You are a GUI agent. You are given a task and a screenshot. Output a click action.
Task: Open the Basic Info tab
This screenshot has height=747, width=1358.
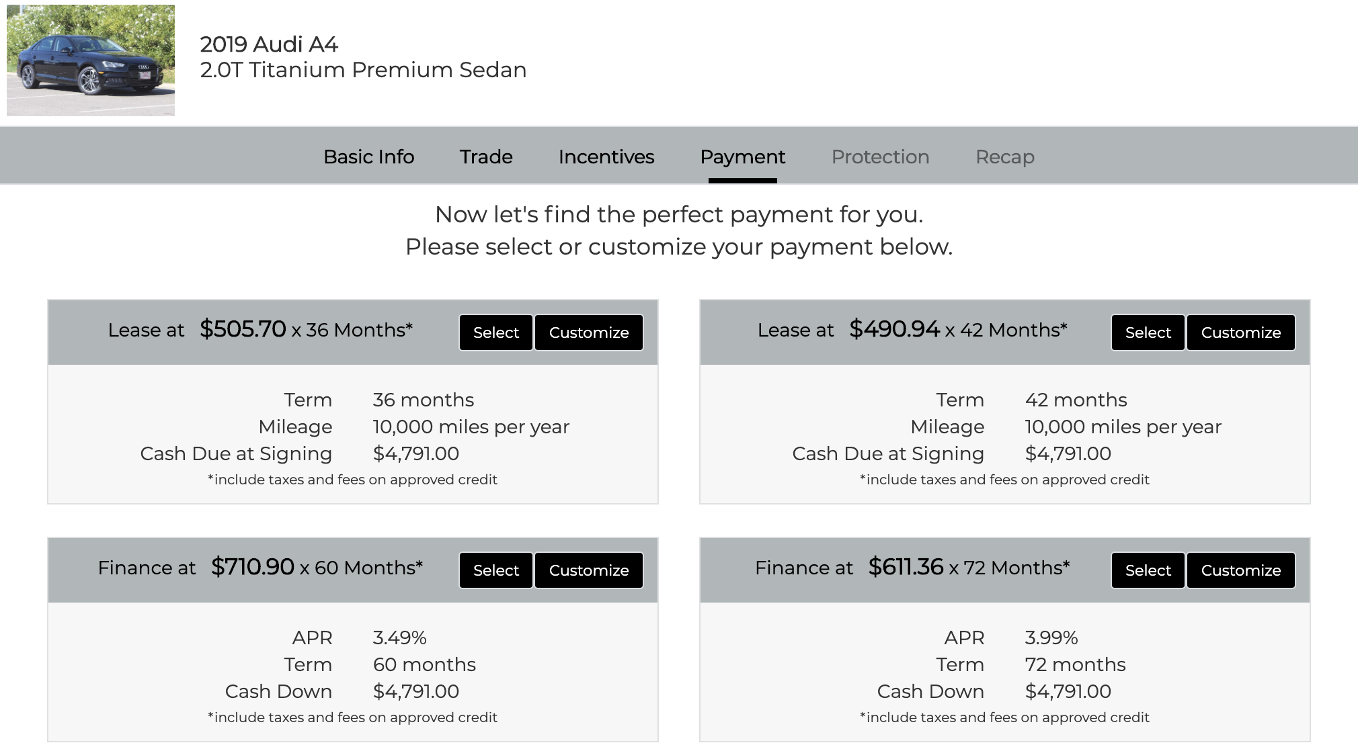point(368,157)
